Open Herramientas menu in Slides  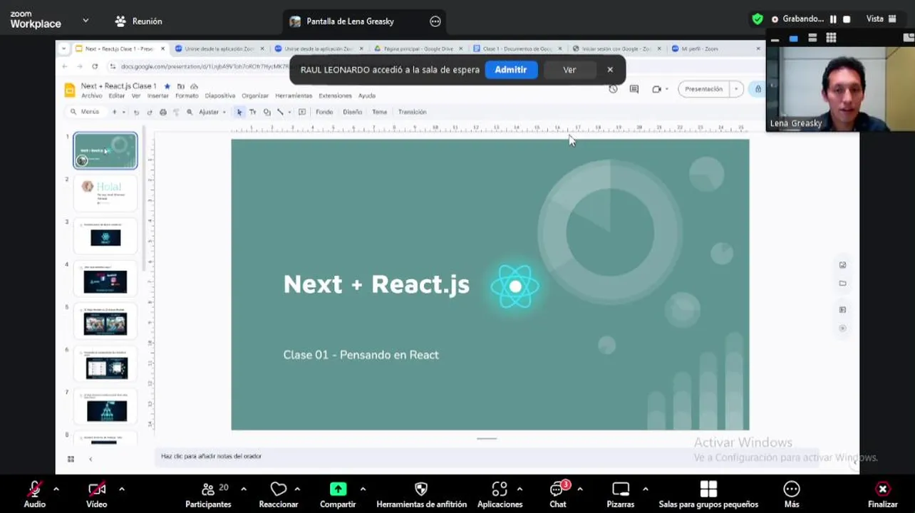tap(294, 95)
